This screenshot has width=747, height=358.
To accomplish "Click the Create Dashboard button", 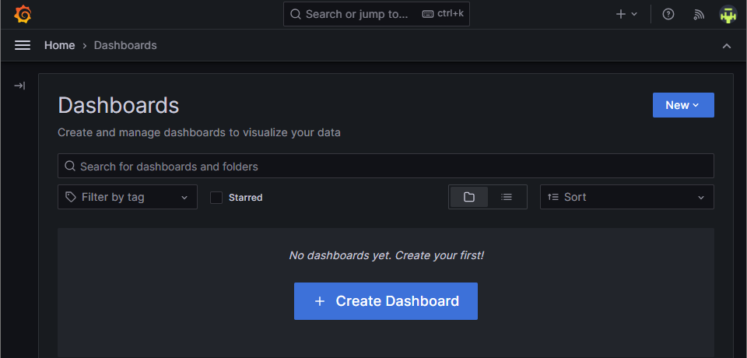I will [x=386, y=301].
